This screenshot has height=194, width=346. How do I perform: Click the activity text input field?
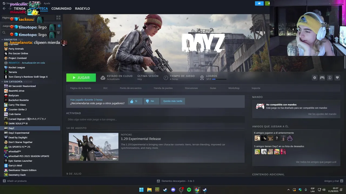155,119
